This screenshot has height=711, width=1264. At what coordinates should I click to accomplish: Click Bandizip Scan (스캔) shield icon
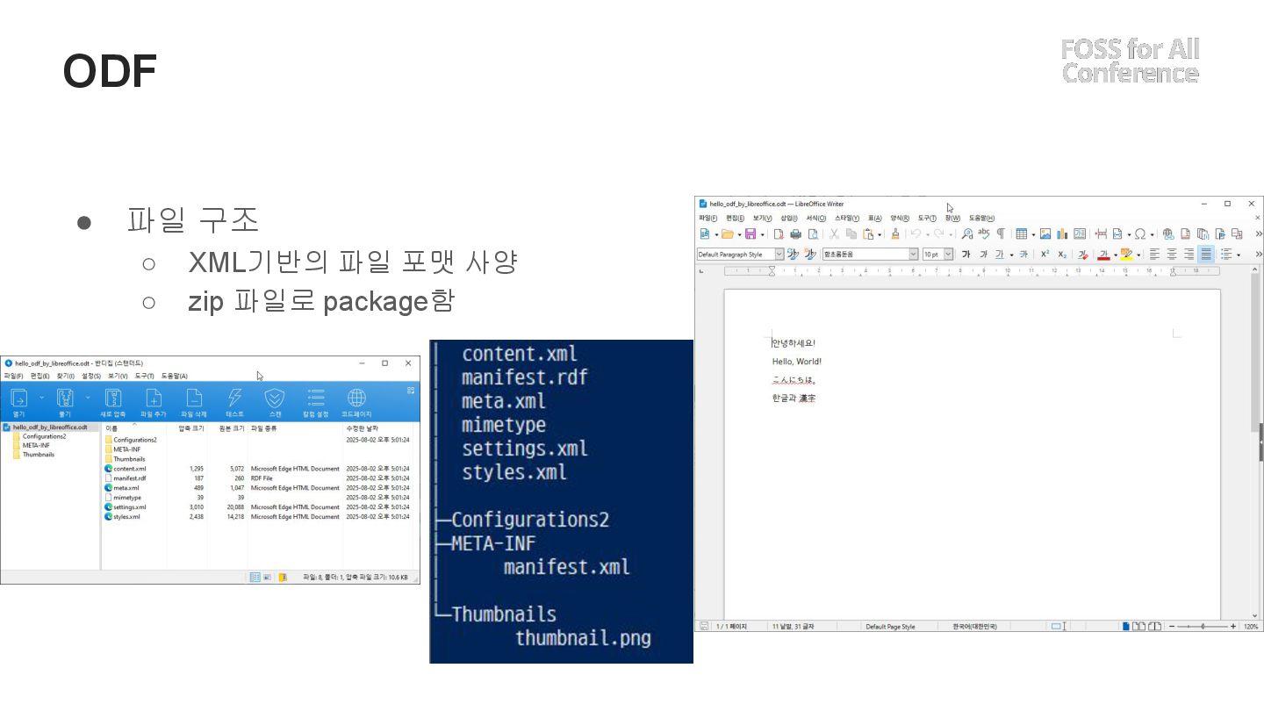pos(275,399)
